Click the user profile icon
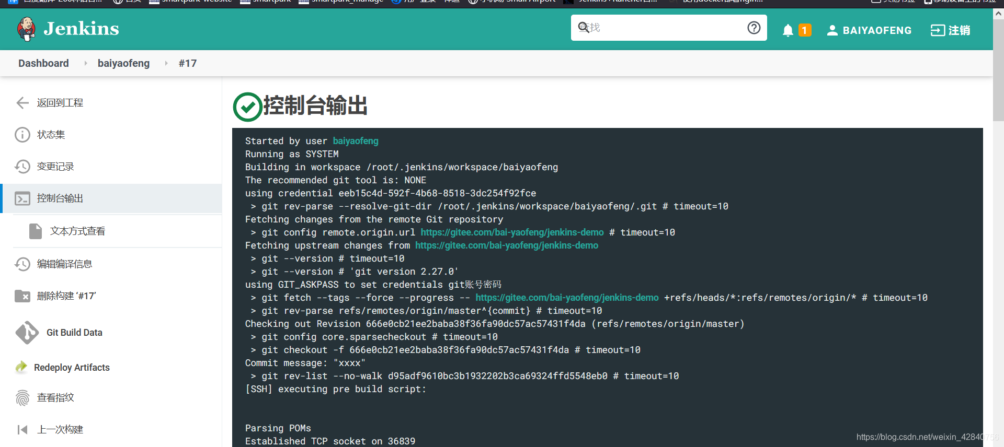The height and width of the screenshot is (447, 1004). pos(832,30)
